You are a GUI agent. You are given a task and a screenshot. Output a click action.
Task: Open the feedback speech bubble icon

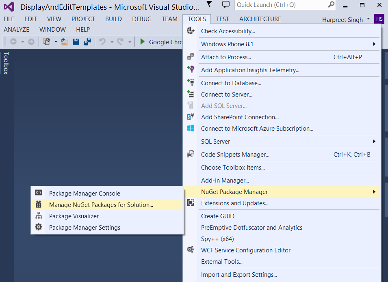click(x=226, y=4)
